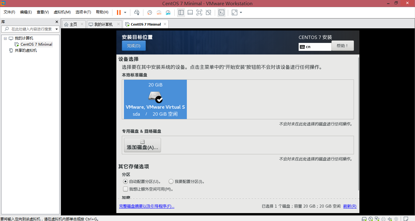Open the stretch display dropdown arrow
The height and width of the screenshot is (221, 415).
pyautogui.click(x=241, y=12)
